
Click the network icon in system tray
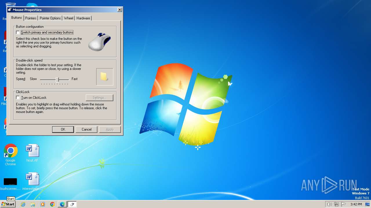[x=337, y=204]
